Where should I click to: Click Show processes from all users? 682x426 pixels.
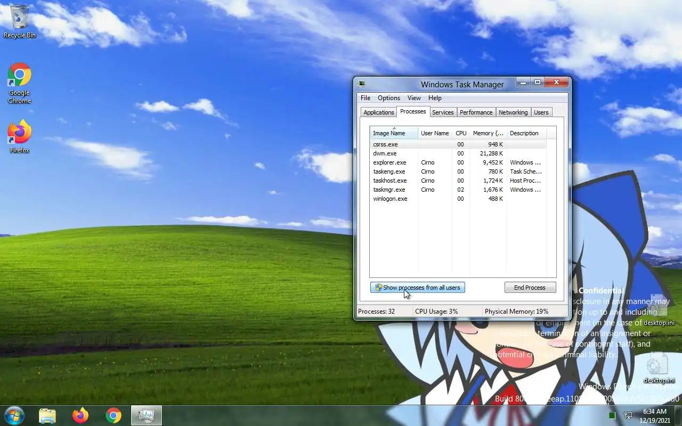(x=418, y=288)
